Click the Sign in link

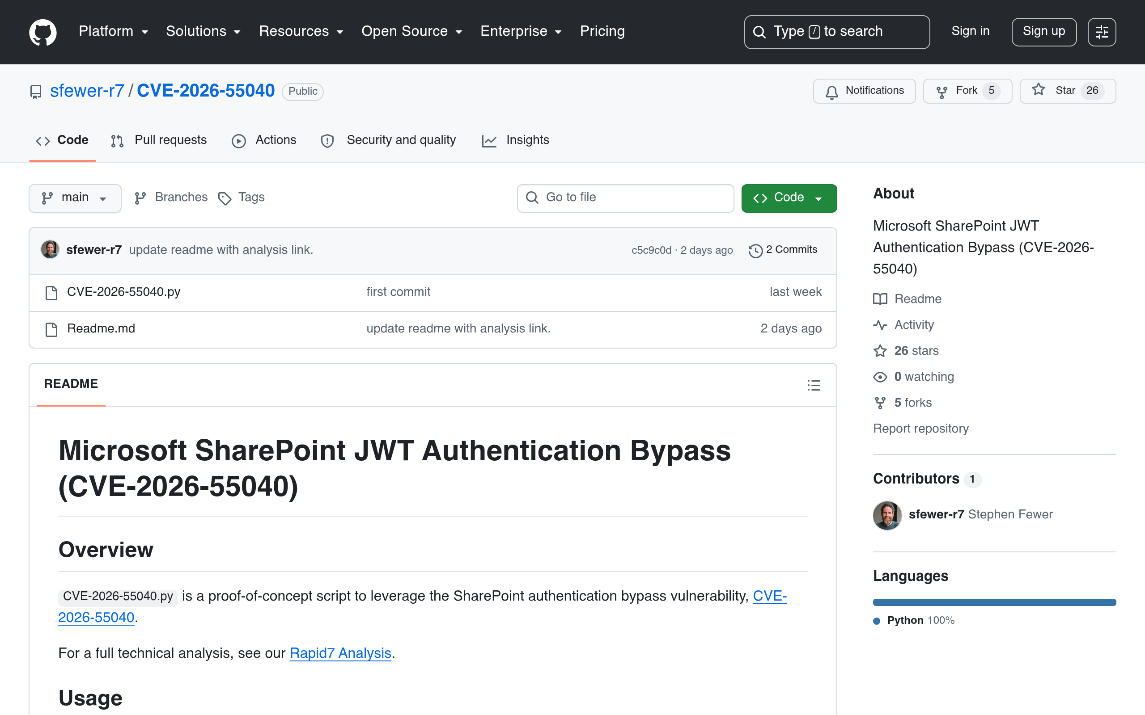971,31
